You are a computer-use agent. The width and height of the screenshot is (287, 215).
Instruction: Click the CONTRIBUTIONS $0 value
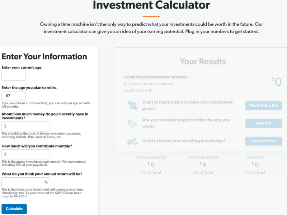pyautogui.click(x=203, y=164)
